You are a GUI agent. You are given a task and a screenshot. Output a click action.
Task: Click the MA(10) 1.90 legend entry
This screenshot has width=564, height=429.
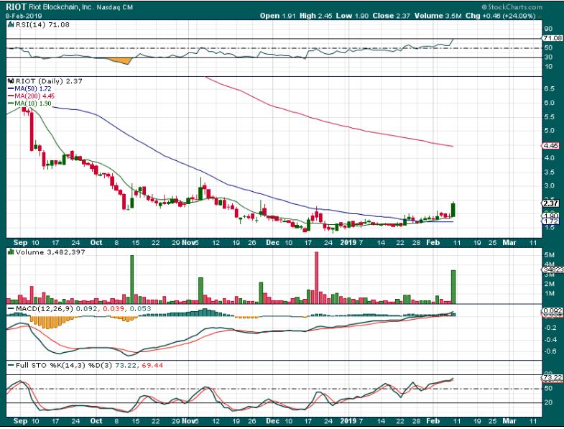[x=29, y=103]
